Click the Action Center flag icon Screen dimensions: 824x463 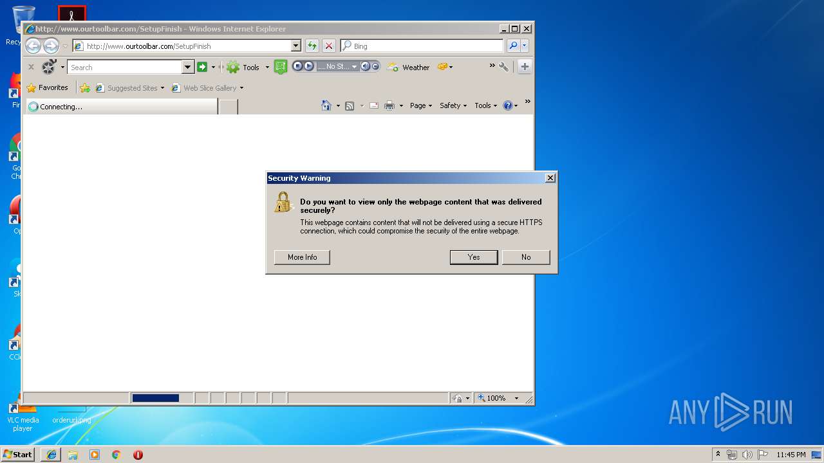(x=763, y=455)
